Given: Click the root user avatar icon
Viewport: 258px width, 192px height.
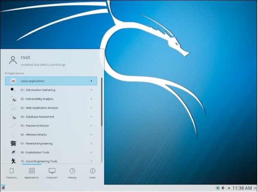Looking at the screenshot, I should (13, 60).
